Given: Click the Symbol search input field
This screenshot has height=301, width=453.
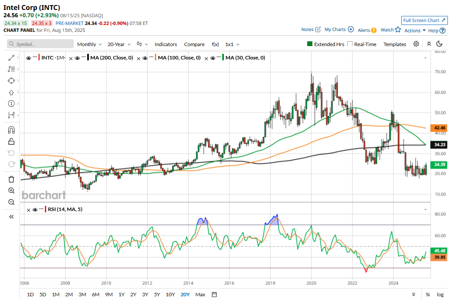Looking at the screenshot, I should pyautogui.click(x=40, y=44).
